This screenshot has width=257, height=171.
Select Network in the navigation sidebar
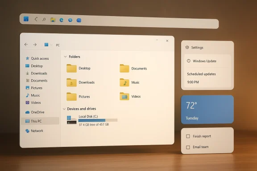point(34,131)
